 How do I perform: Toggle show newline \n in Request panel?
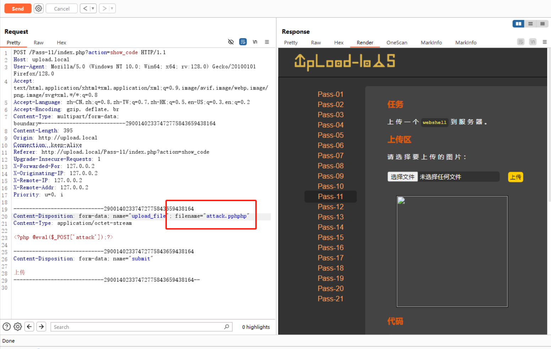click(x=255, y=42)
